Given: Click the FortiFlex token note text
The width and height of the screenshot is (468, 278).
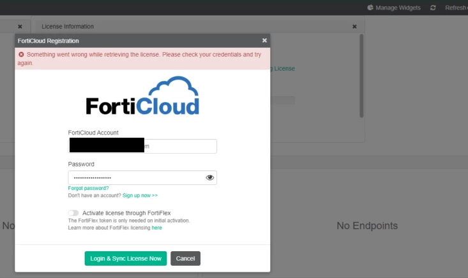Looking at the screenshot, I should click(x=128, y=221).
